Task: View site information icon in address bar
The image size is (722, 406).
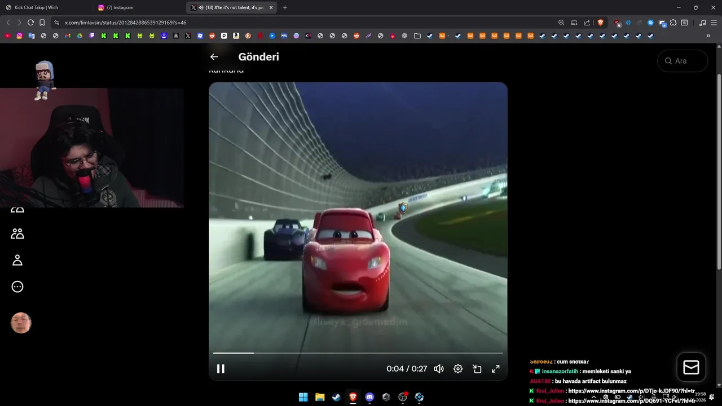Action: 56,23
